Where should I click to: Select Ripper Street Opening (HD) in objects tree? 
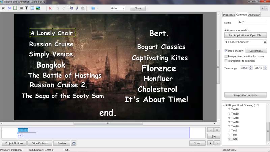[x=244, y=105]
